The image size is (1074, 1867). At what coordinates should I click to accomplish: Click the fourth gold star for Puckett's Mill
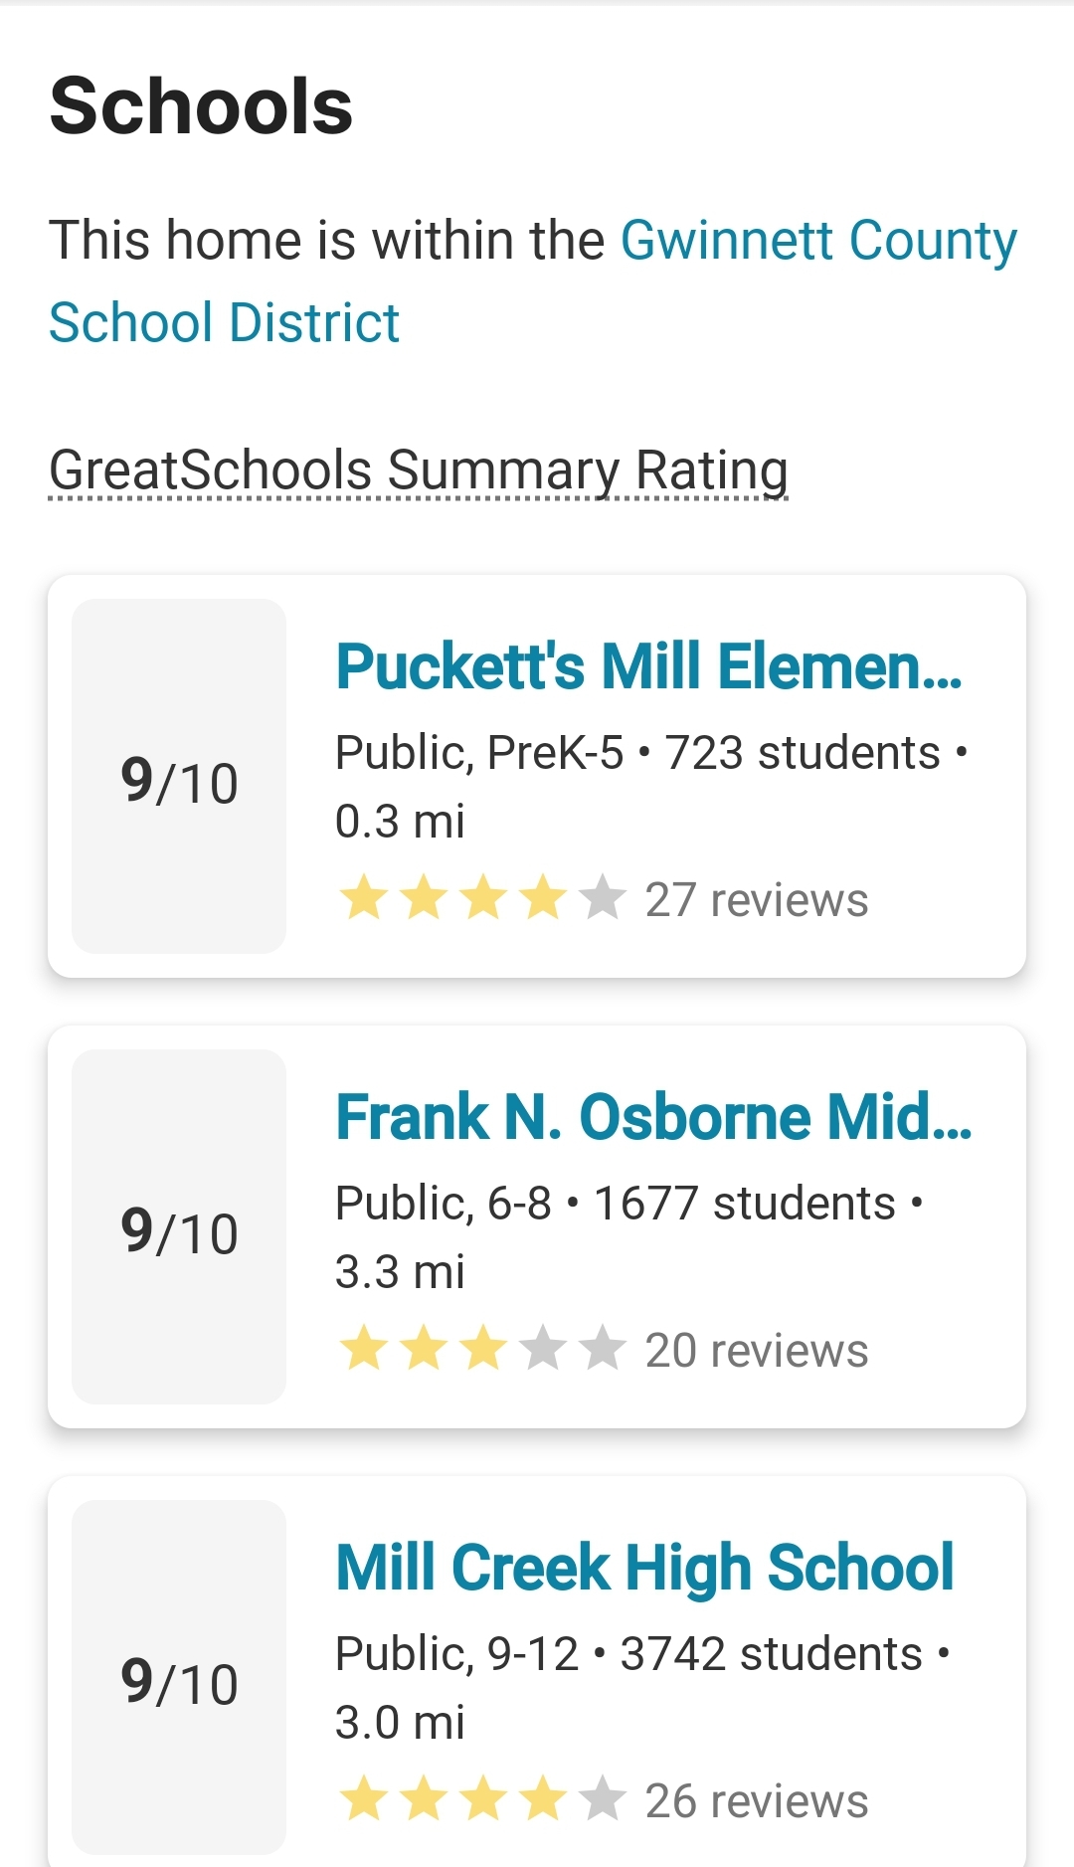(x=543, y=898)
